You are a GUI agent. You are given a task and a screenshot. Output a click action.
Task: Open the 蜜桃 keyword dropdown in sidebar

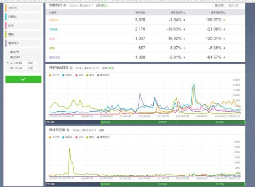pos(23,34)
